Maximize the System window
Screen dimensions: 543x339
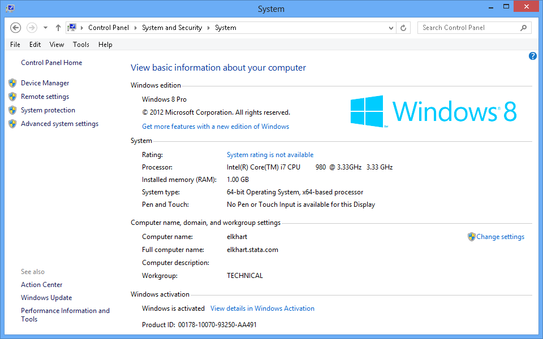tap(506, 7)
